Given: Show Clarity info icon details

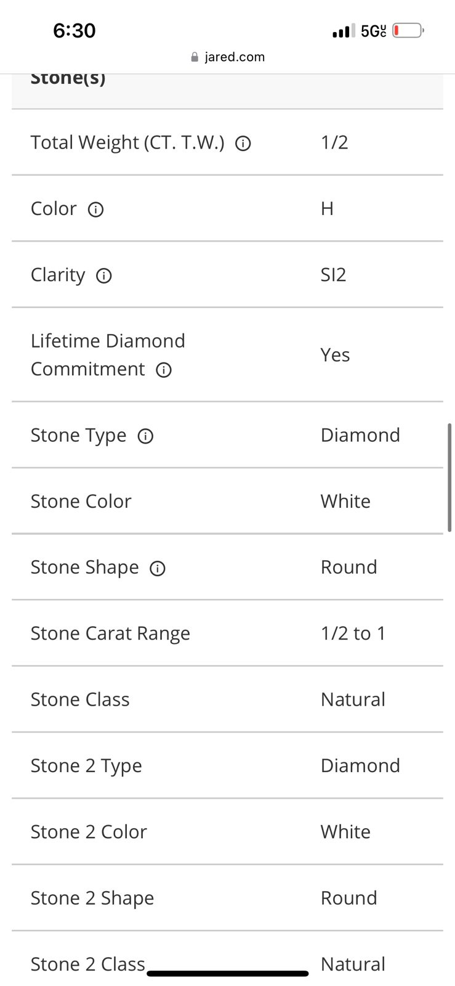Looking at the screenshot, I should pyautogui.click(x=104, y=275).
